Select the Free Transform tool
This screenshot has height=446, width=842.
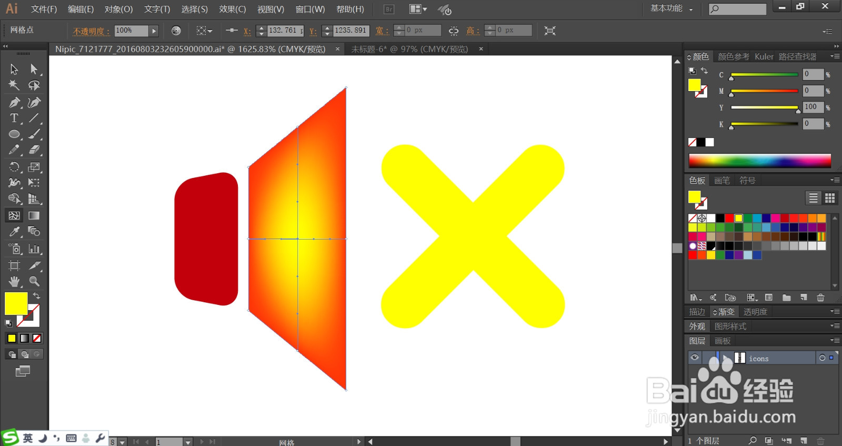pos(34,183)
